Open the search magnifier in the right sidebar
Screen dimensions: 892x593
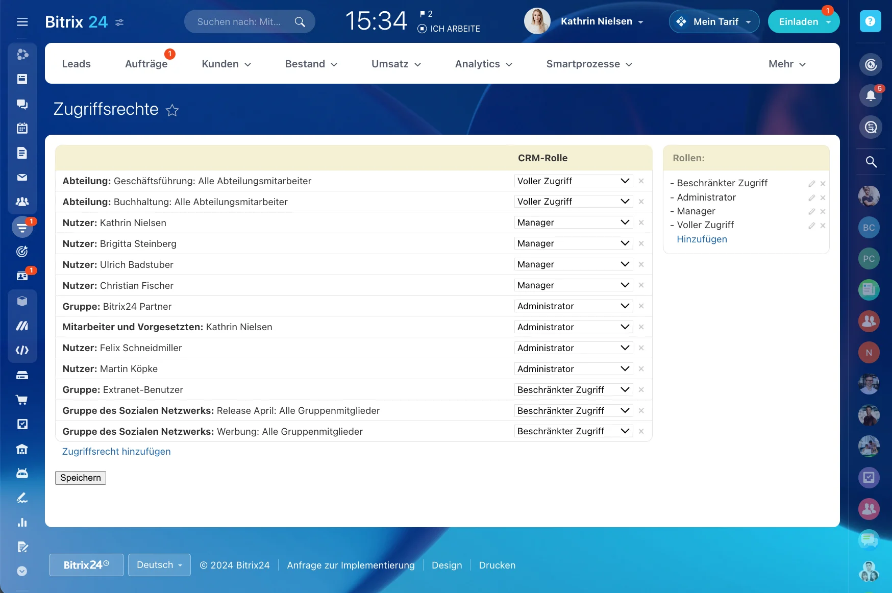(871, 161)
